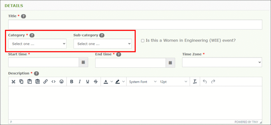
Task: Open the emoji picker smiley icon
Action: tap(61, 82)
